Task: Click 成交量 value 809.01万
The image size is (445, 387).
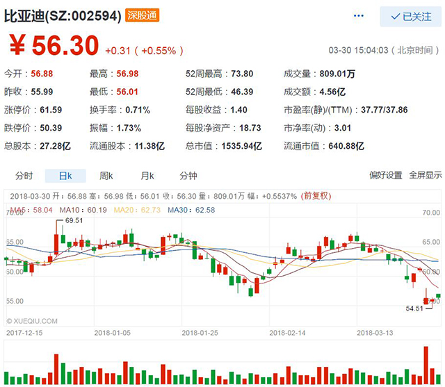Action: (x=337, y=74)
